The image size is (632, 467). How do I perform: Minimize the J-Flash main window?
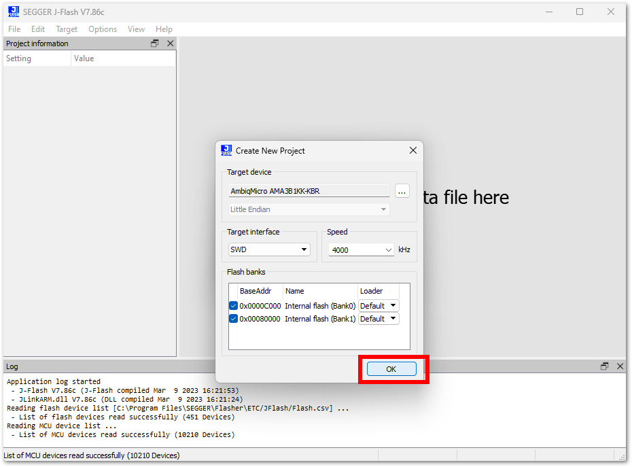pos(549,12)
